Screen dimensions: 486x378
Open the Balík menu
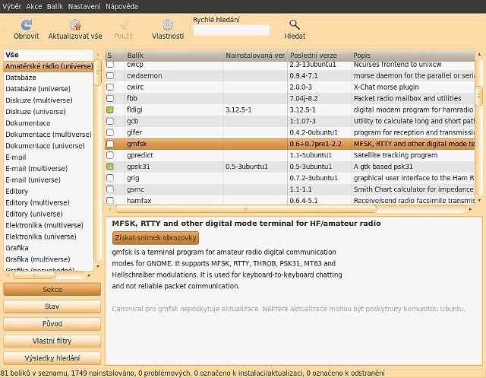[55, 5]
